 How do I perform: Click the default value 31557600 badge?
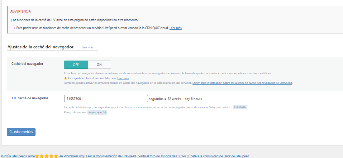coord(240,107)
